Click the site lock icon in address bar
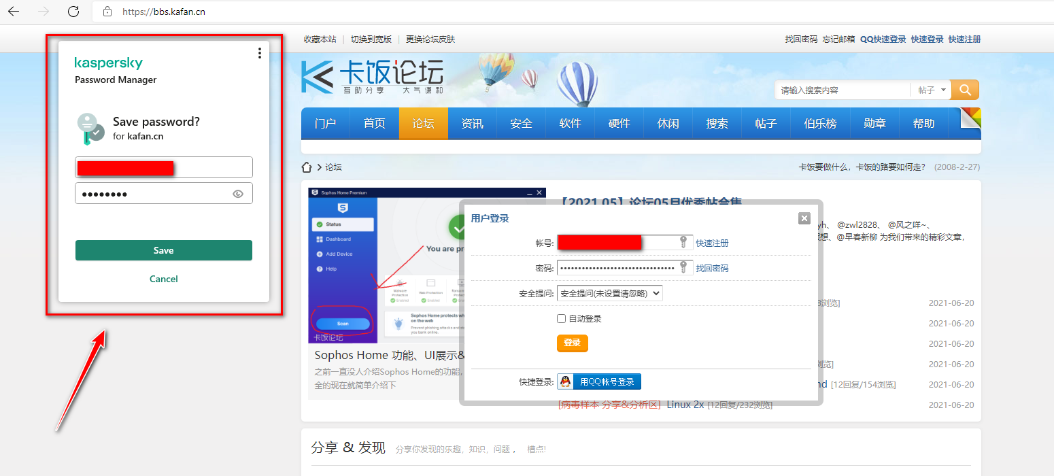The image size is (1054, 476). (x=107, y=12)
